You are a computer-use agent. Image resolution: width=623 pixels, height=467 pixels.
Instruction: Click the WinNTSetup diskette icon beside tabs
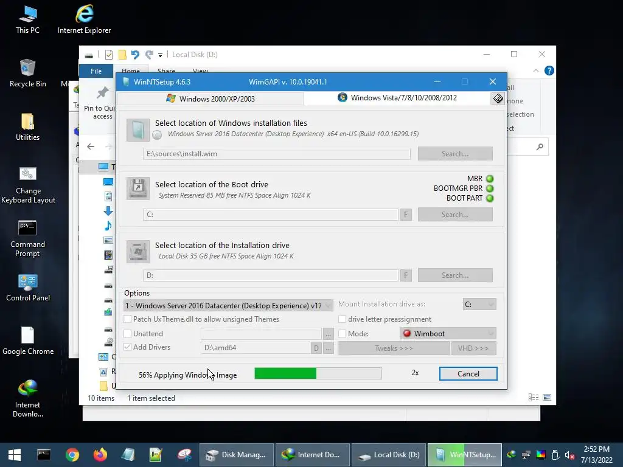pyautogui.click(x=498, y=99)
